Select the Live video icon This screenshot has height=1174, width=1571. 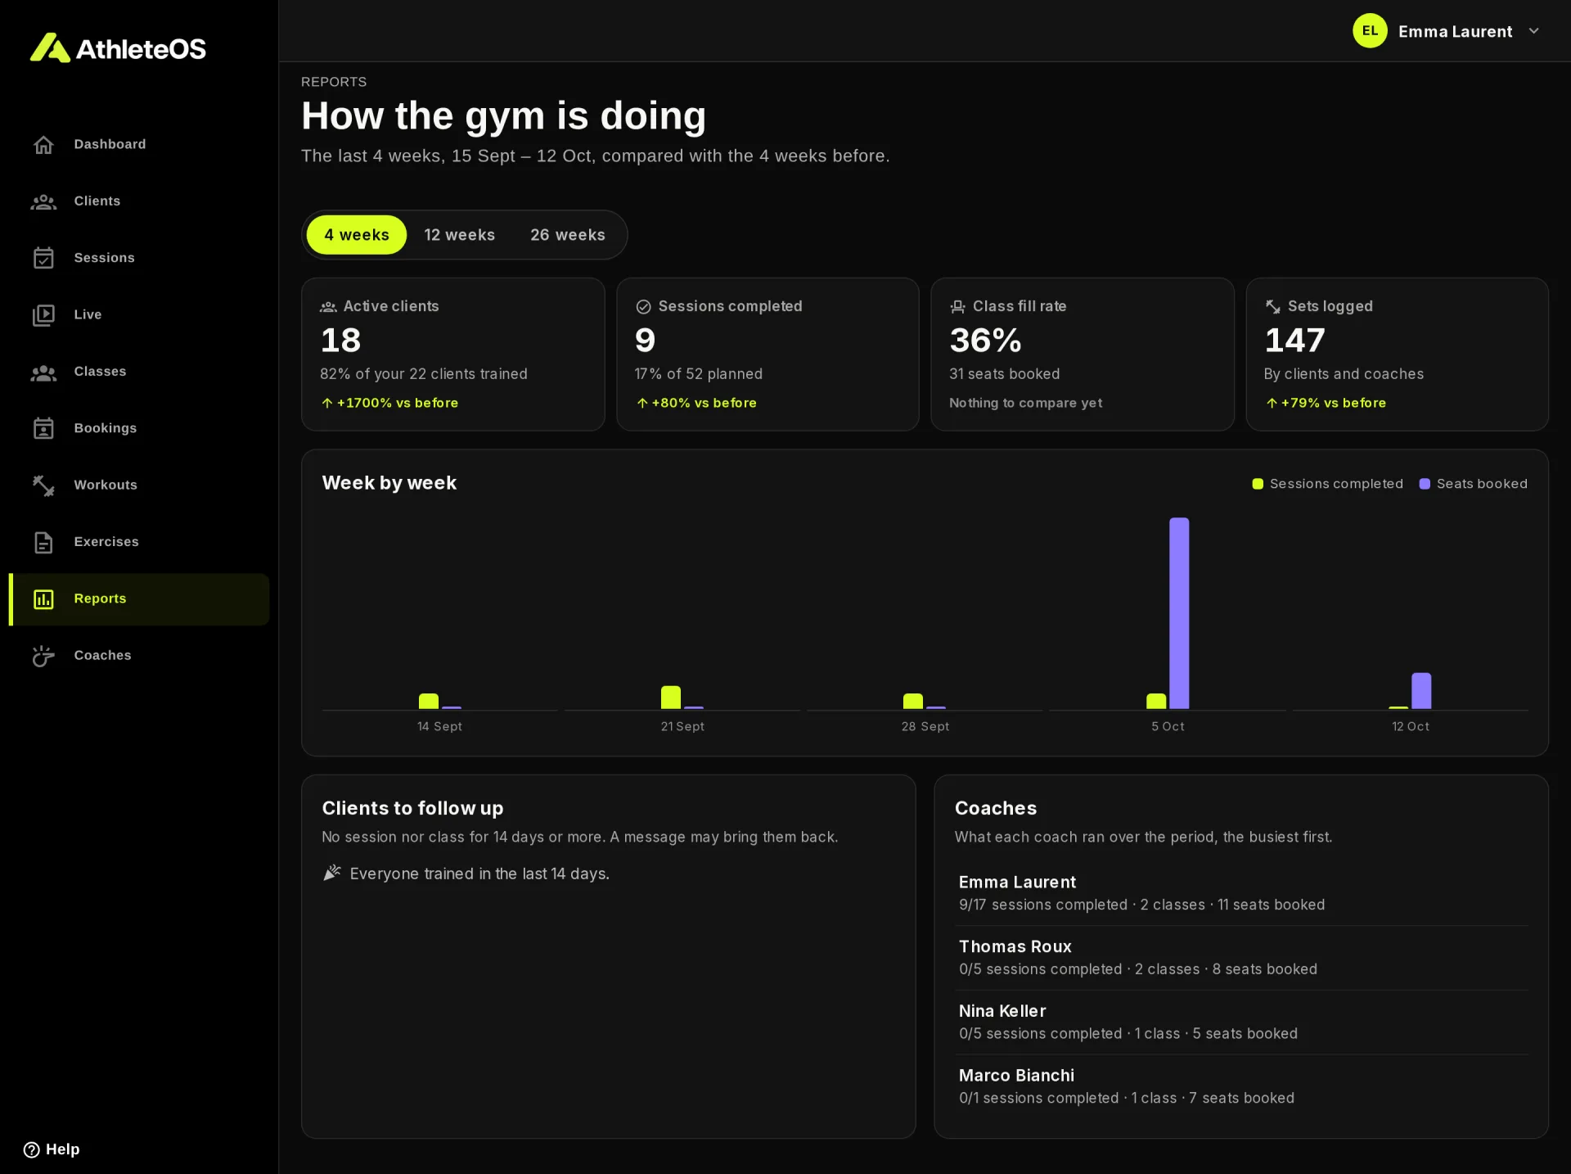43,315
